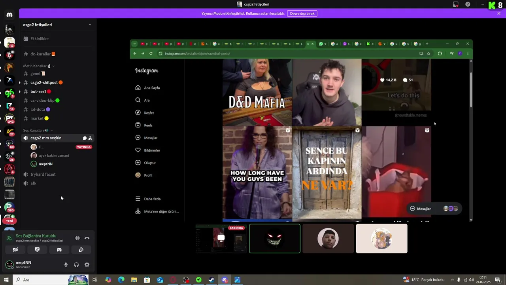Open server with 242 notification badge
Viewport: 506px width, 285px height.
pos(9,118)
